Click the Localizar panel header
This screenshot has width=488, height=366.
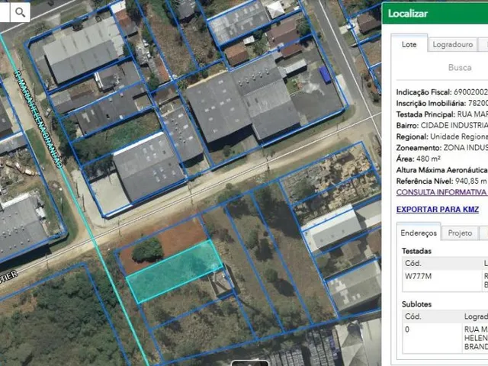pos(435,14)
